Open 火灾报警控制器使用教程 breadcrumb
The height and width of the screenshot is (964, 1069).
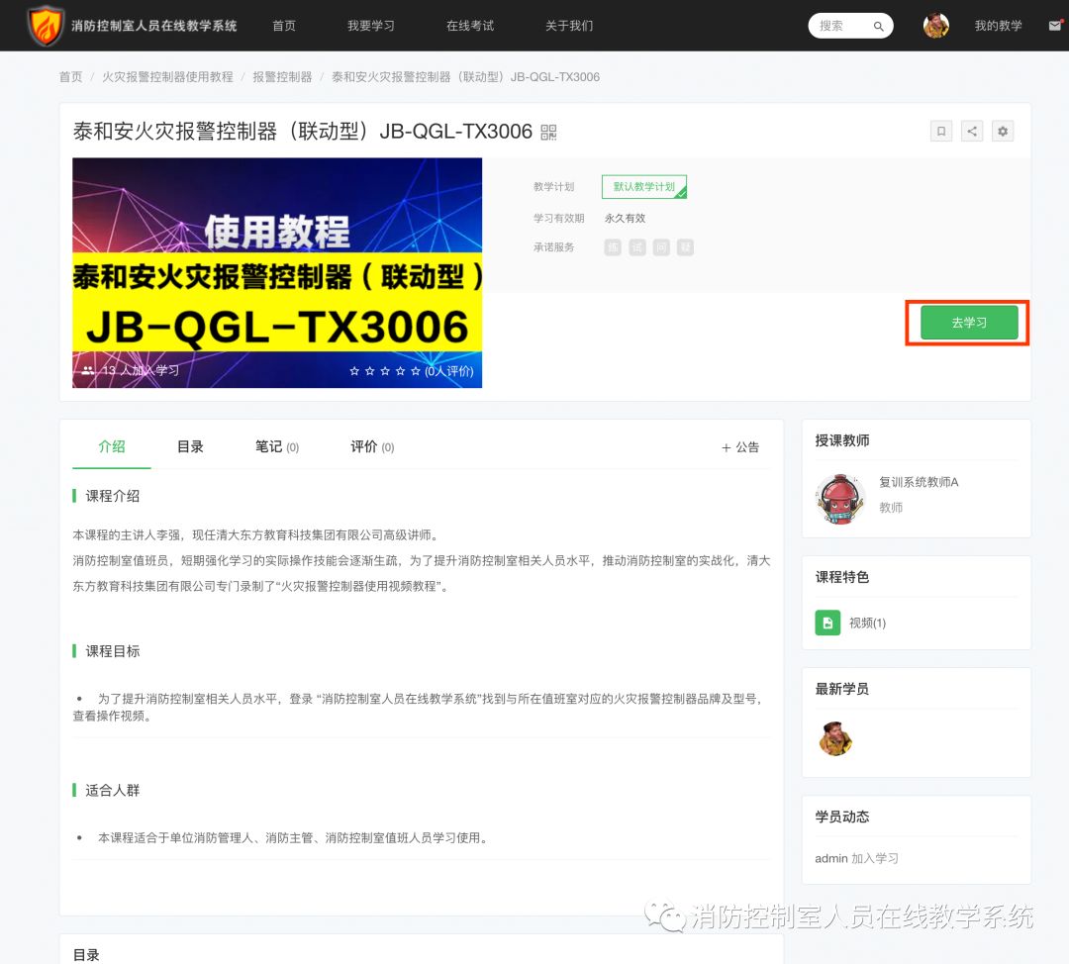tap(167, 77)
